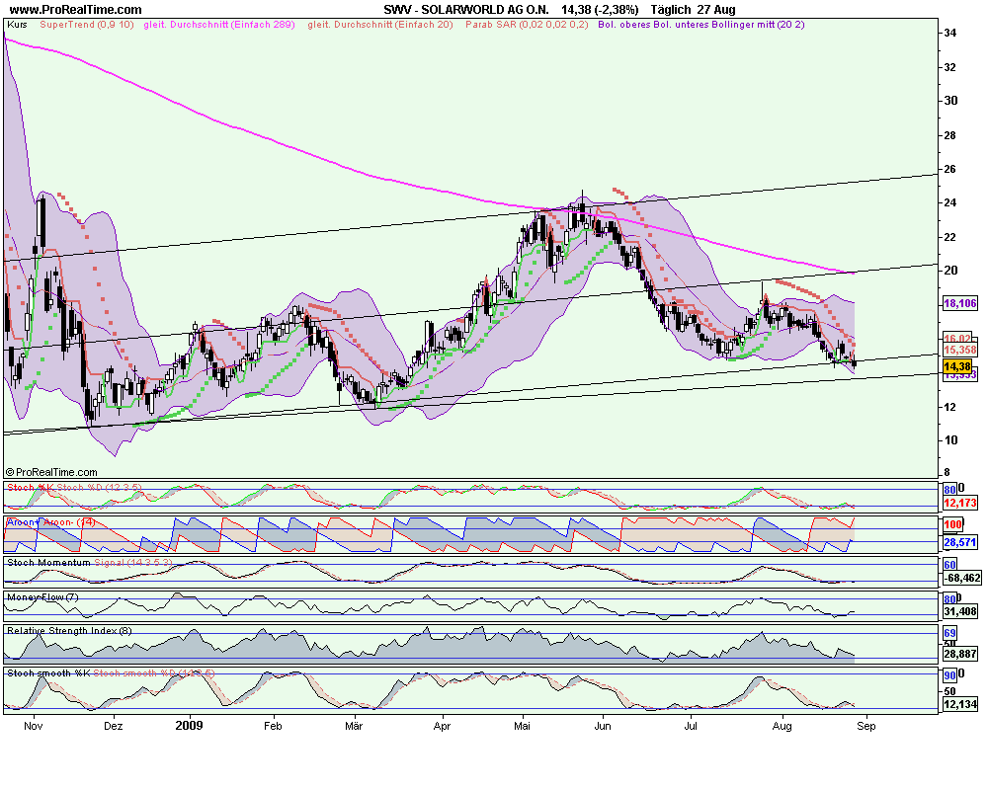Screen dimensions: 988x790
Task: Click the Mai date axis label
Action: tap(523, 726)
